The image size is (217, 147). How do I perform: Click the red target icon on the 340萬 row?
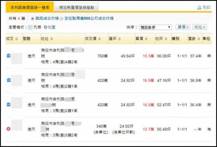[9, 129]
